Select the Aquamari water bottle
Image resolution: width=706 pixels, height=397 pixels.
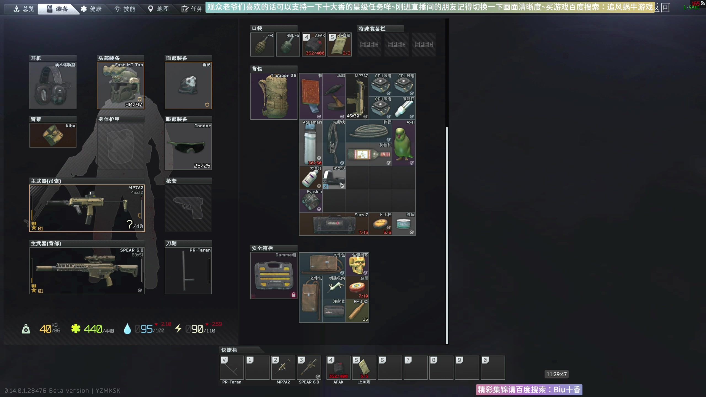click(x=311, y=143)
